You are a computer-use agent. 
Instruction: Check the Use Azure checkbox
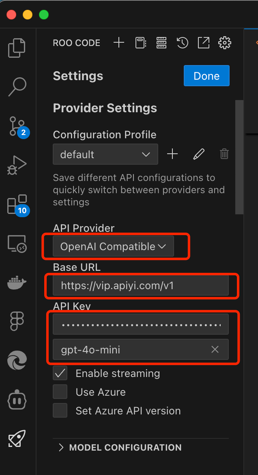tap(60, 392)
